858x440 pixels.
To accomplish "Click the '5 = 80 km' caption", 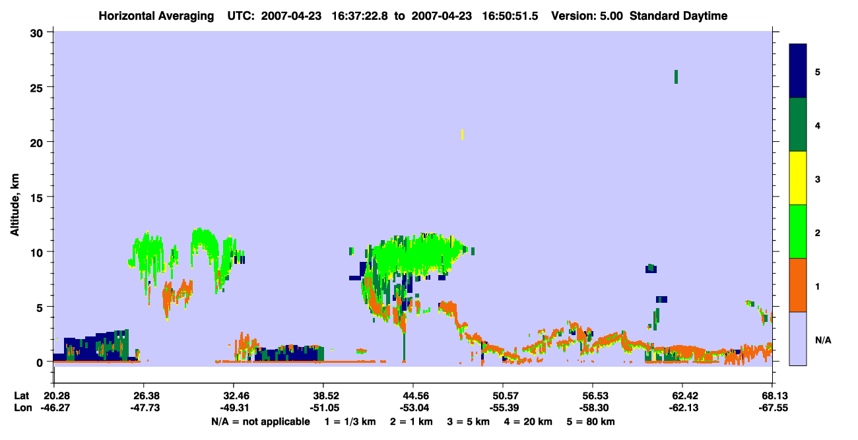I will tap(591, 422).
